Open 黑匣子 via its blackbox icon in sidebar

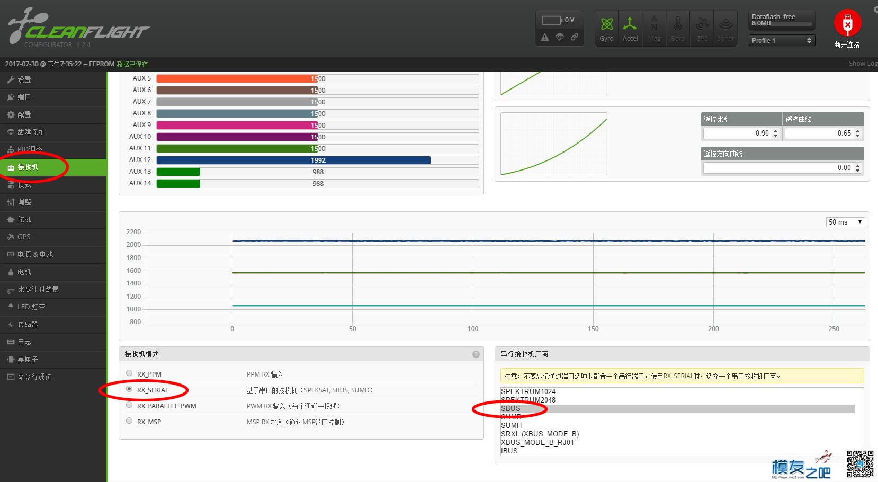(x=11, y=359)
